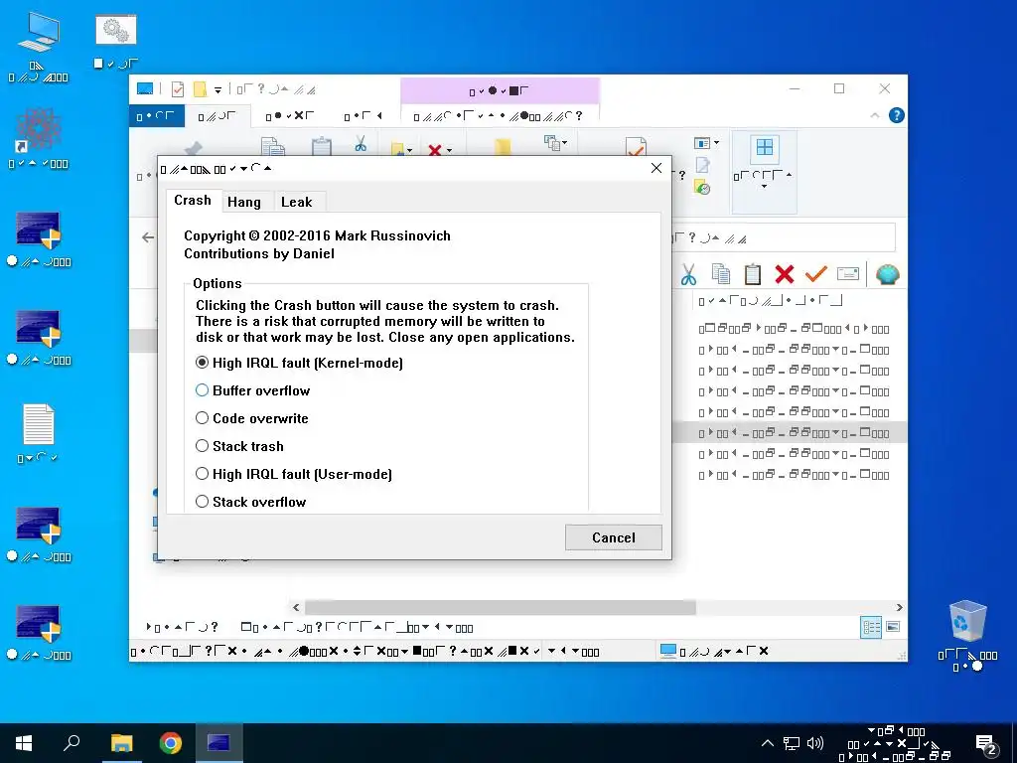
Task: Expand the Select group dropdown arrow
Action: tap(764, 187)
